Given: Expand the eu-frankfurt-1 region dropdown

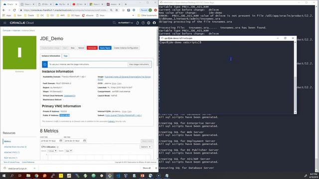Looking at the screenshot, I should tap(126, 23).
